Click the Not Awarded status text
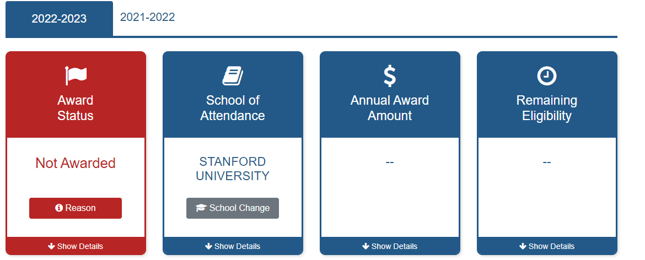Image resolution: width=645 pixels, height=260 pixels. [76, 163]
